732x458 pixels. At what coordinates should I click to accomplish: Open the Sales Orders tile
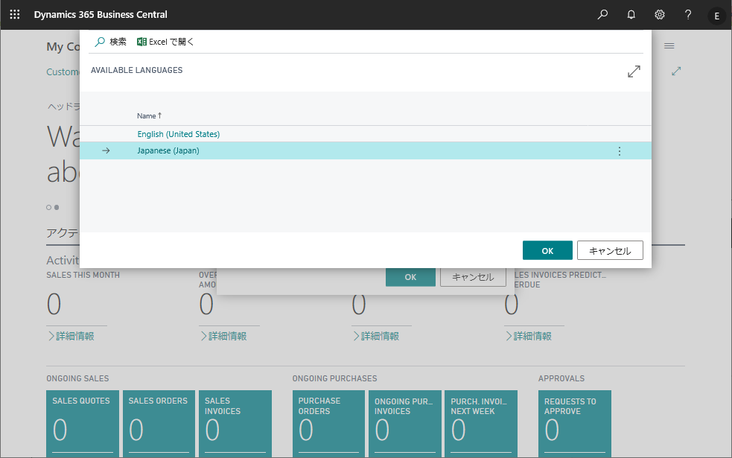pos(159,424)
